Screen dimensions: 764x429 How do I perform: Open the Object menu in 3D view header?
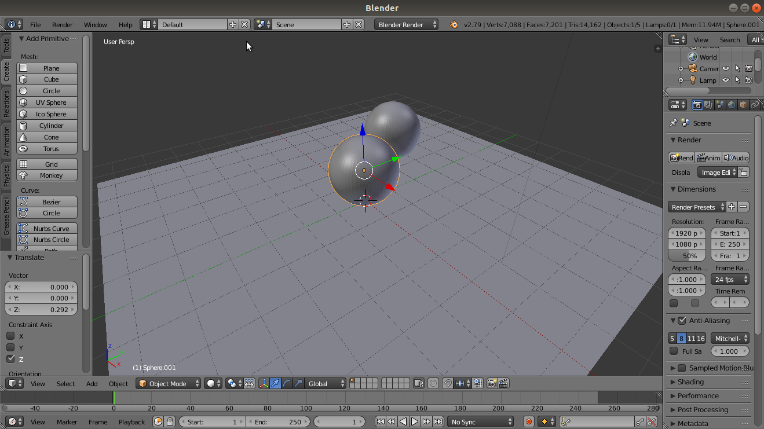pyautogui.click(x=119, y=384)
